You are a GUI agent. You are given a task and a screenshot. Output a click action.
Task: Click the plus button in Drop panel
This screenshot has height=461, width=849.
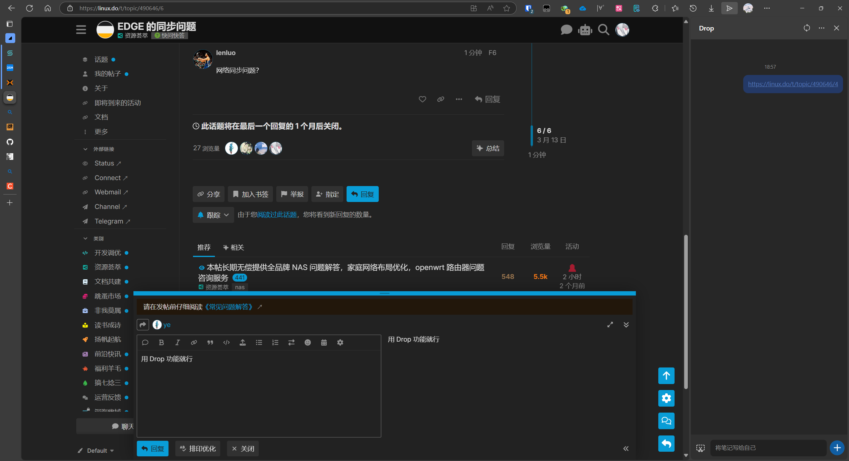(837, 448)
